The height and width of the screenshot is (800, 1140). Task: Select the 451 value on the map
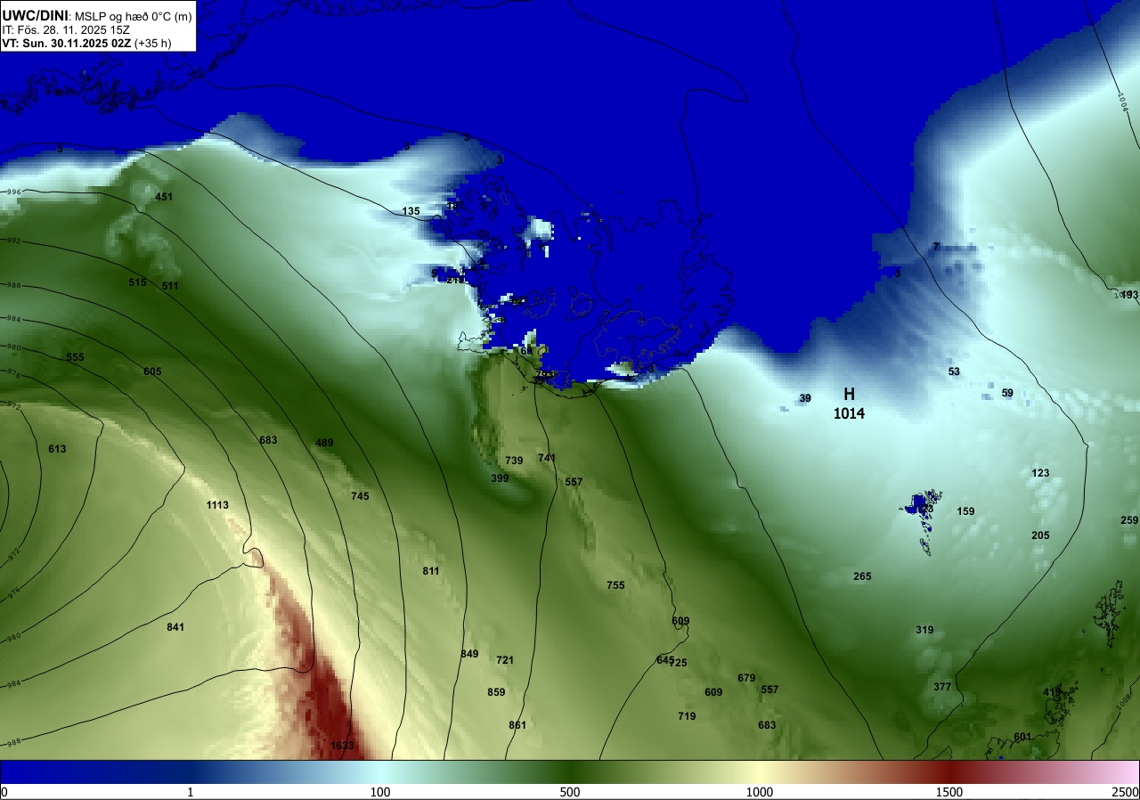(x=164, y=197)
